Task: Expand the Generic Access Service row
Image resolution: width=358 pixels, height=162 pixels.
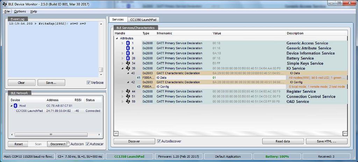Action: [x=122, y=43]
